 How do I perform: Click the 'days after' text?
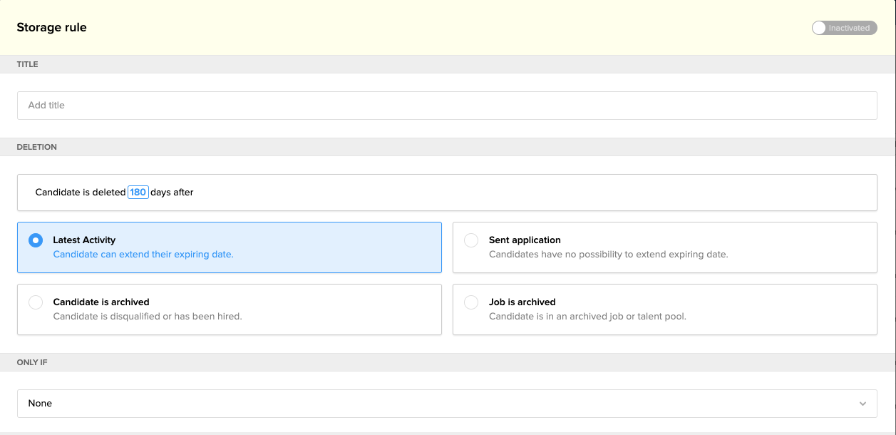(x=172, y=193)
